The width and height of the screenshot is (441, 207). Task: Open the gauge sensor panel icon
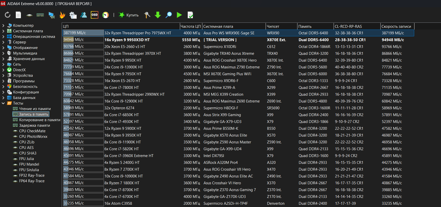tap(105, 15)
